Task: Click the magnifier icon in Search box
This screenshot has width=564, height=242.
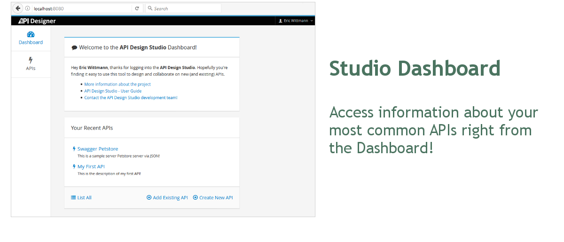Action: pos(150,8)
